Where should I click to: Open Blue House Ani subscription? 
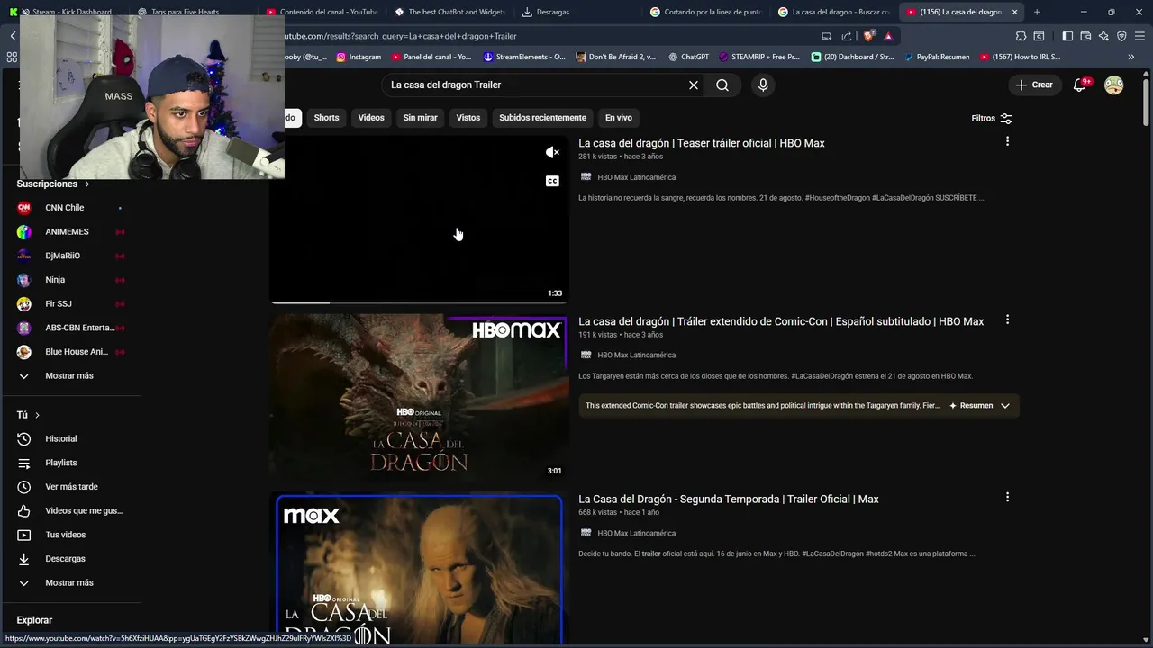70,352
